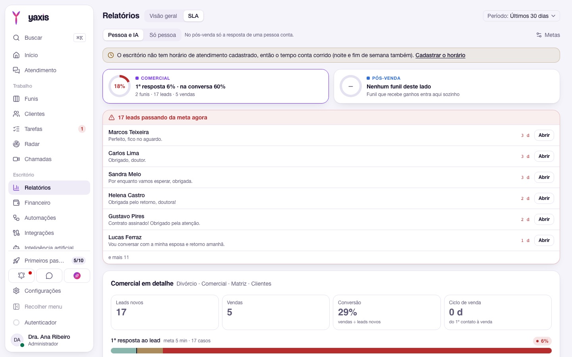Select the SLA tab
The width and height of the screenshot is (572, 357).
point(193,16)
